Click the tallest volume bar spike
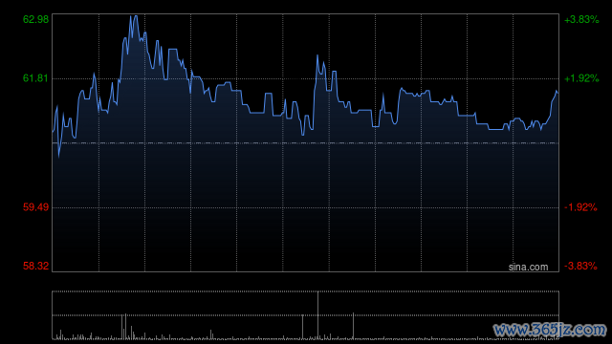 tap(317, 315)
